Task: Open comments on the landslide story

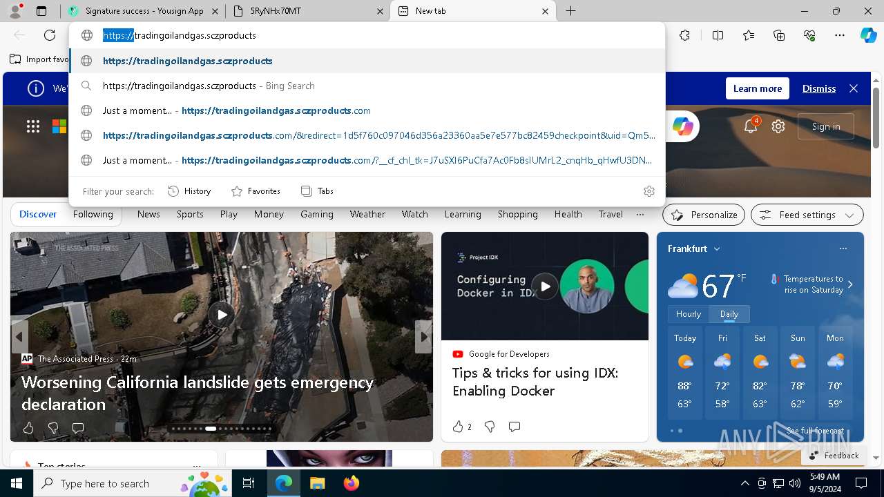Action: (x=78, y=428)
